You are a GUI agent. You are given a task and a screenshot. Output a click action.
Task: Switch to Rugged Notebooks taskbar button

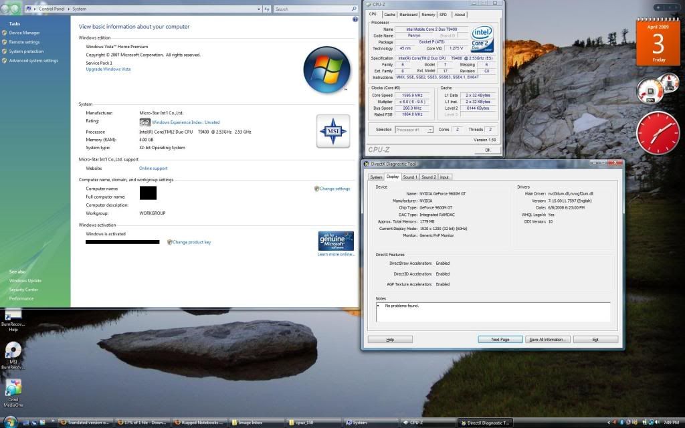tap(198, 423)
